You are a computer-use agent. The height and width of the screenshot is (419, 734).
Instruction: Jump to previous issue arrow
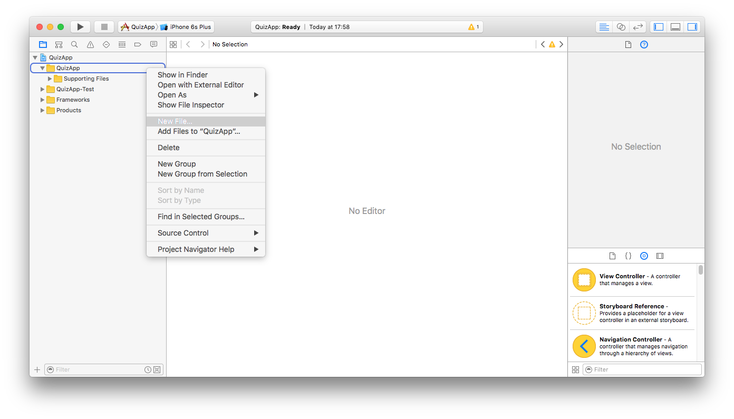tap(543, 44)
